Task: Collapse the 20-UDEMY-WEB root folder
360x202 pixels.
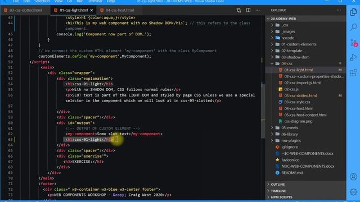Action: [268, 19]
